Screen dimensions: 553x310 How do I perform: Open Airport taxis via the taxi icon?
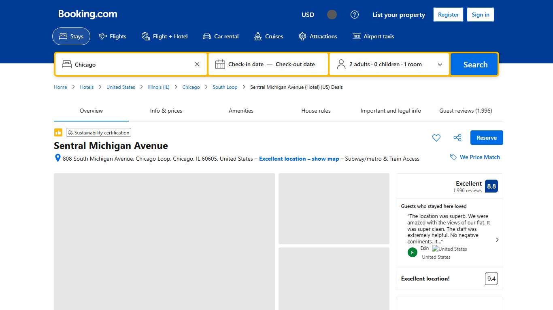[x=357, y=36]
